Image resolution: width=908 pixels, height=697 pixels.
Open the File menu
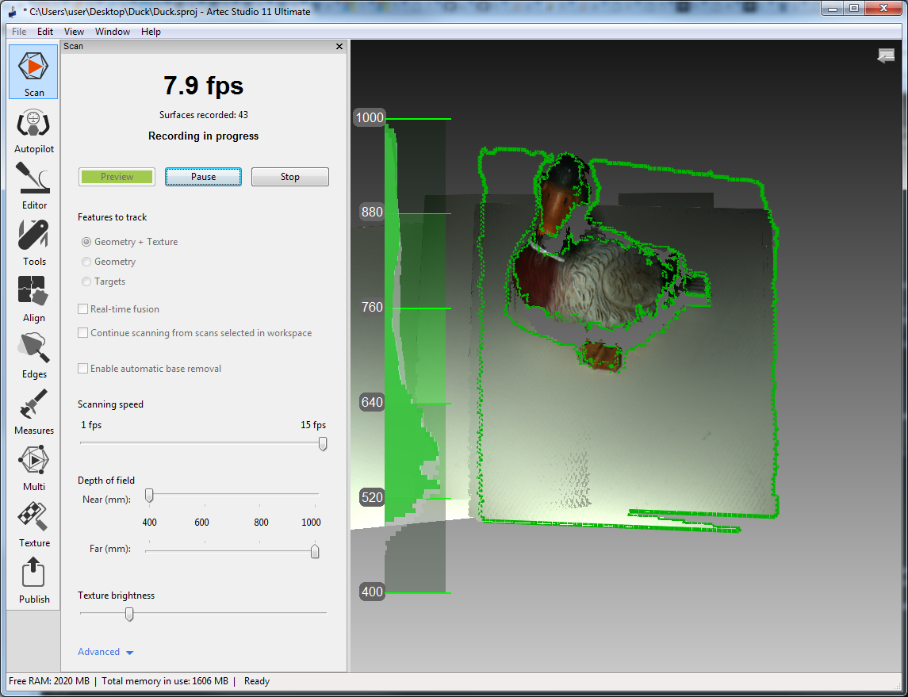tap(19, 31)
